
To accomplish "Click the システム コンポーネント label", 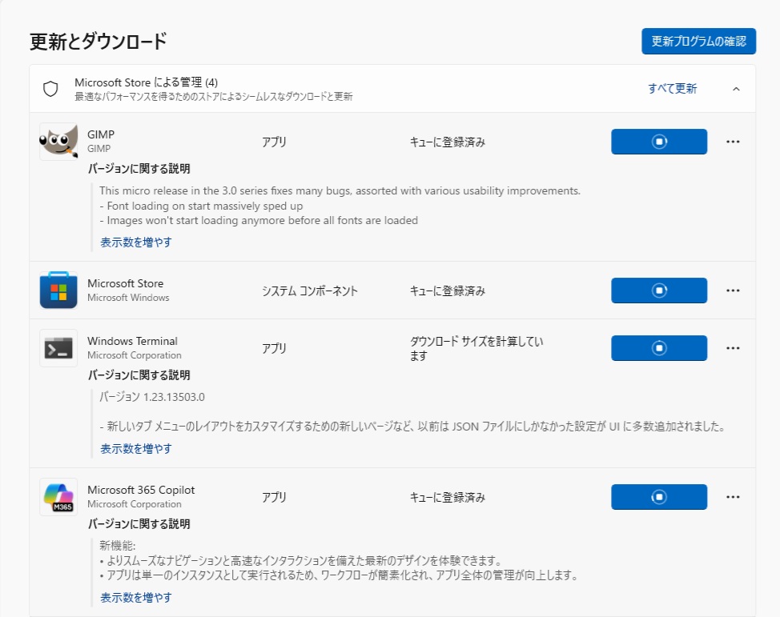I will tap(310, 290).
